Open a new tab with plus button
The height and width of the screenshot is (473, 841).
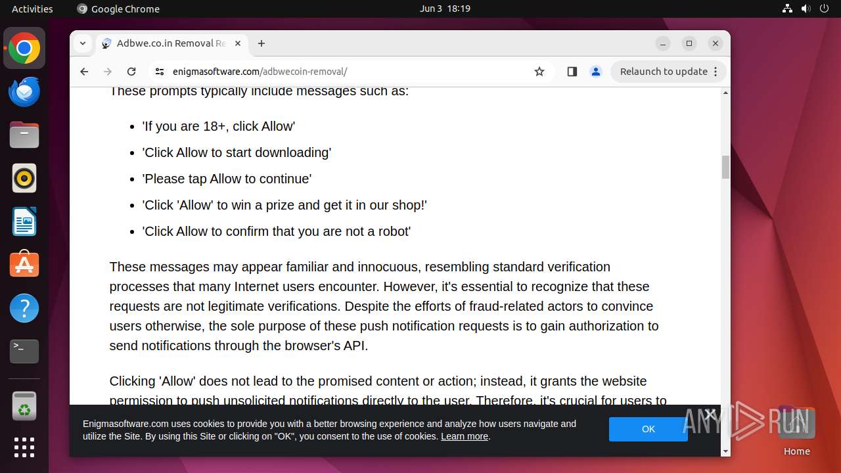click(x=261, y=43)
